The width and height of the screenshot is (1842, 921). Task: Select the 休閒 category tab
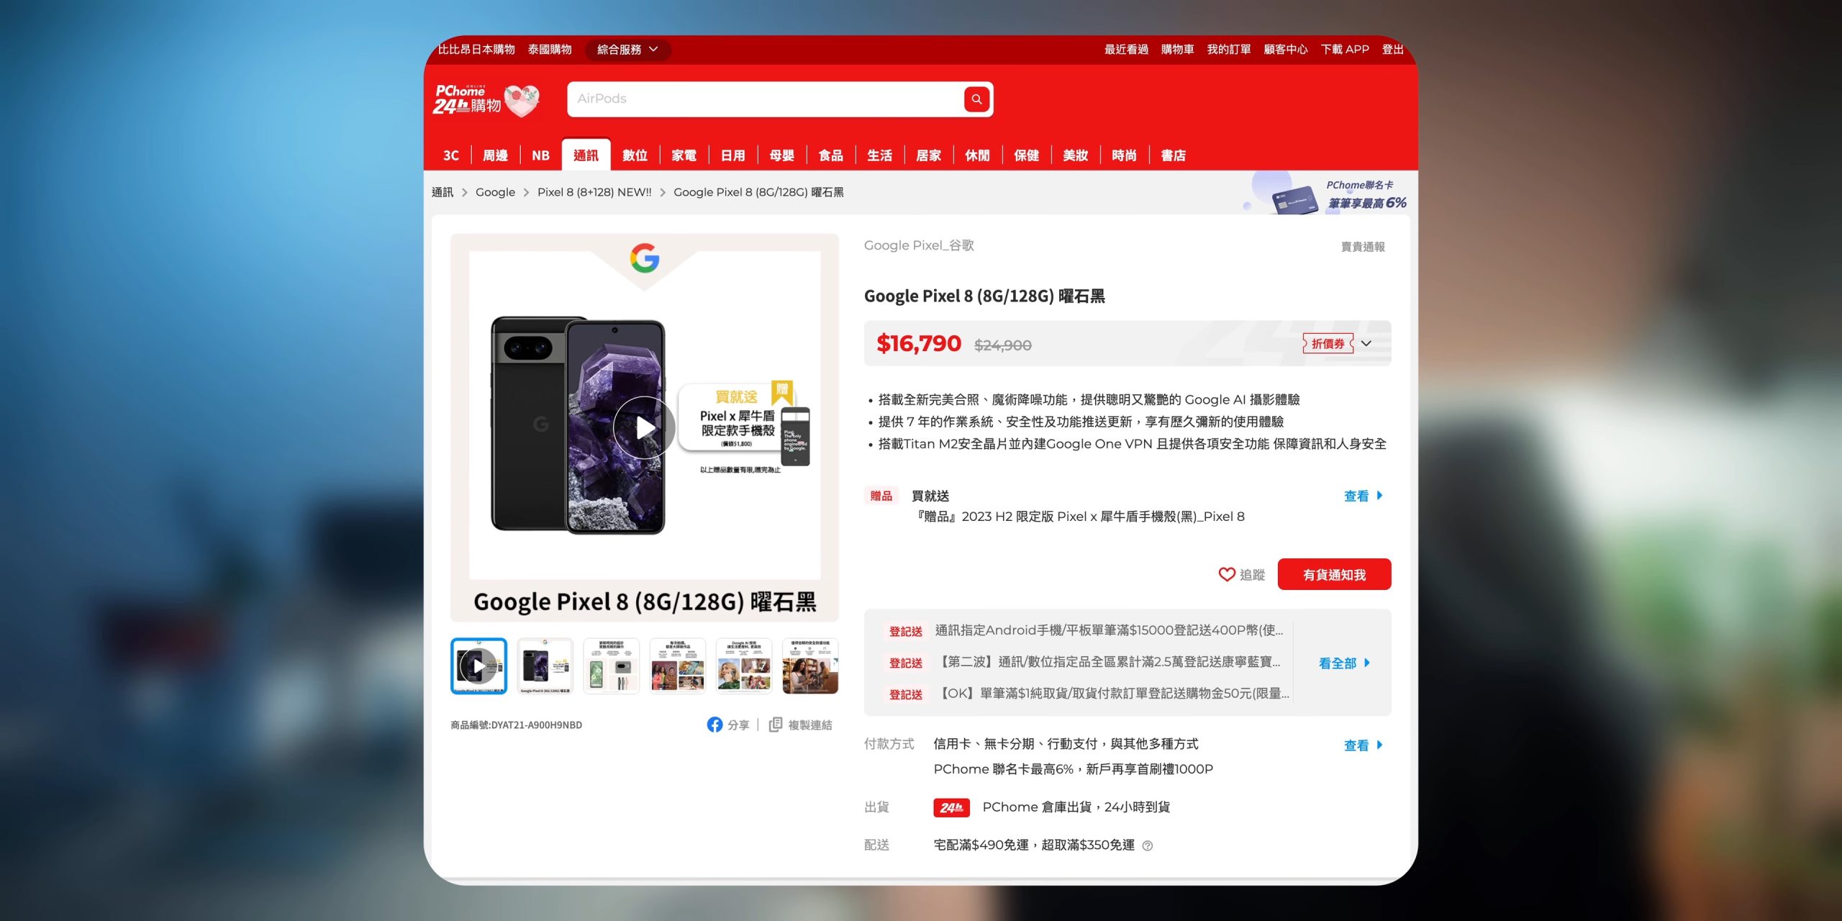click(977, 155)
